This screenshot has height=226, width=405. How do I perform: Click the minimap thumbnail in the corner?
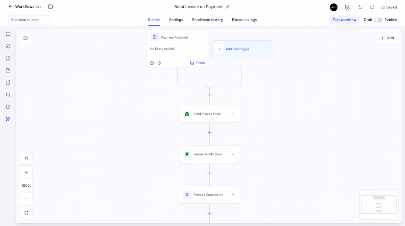point(378,205)
